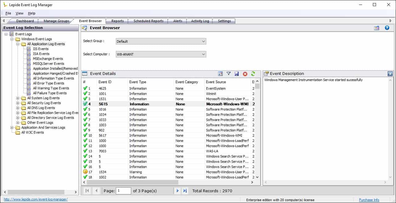Click the Event Details table header icon
The height and width of the screenshot is (203, 396).
pos(85,74)
